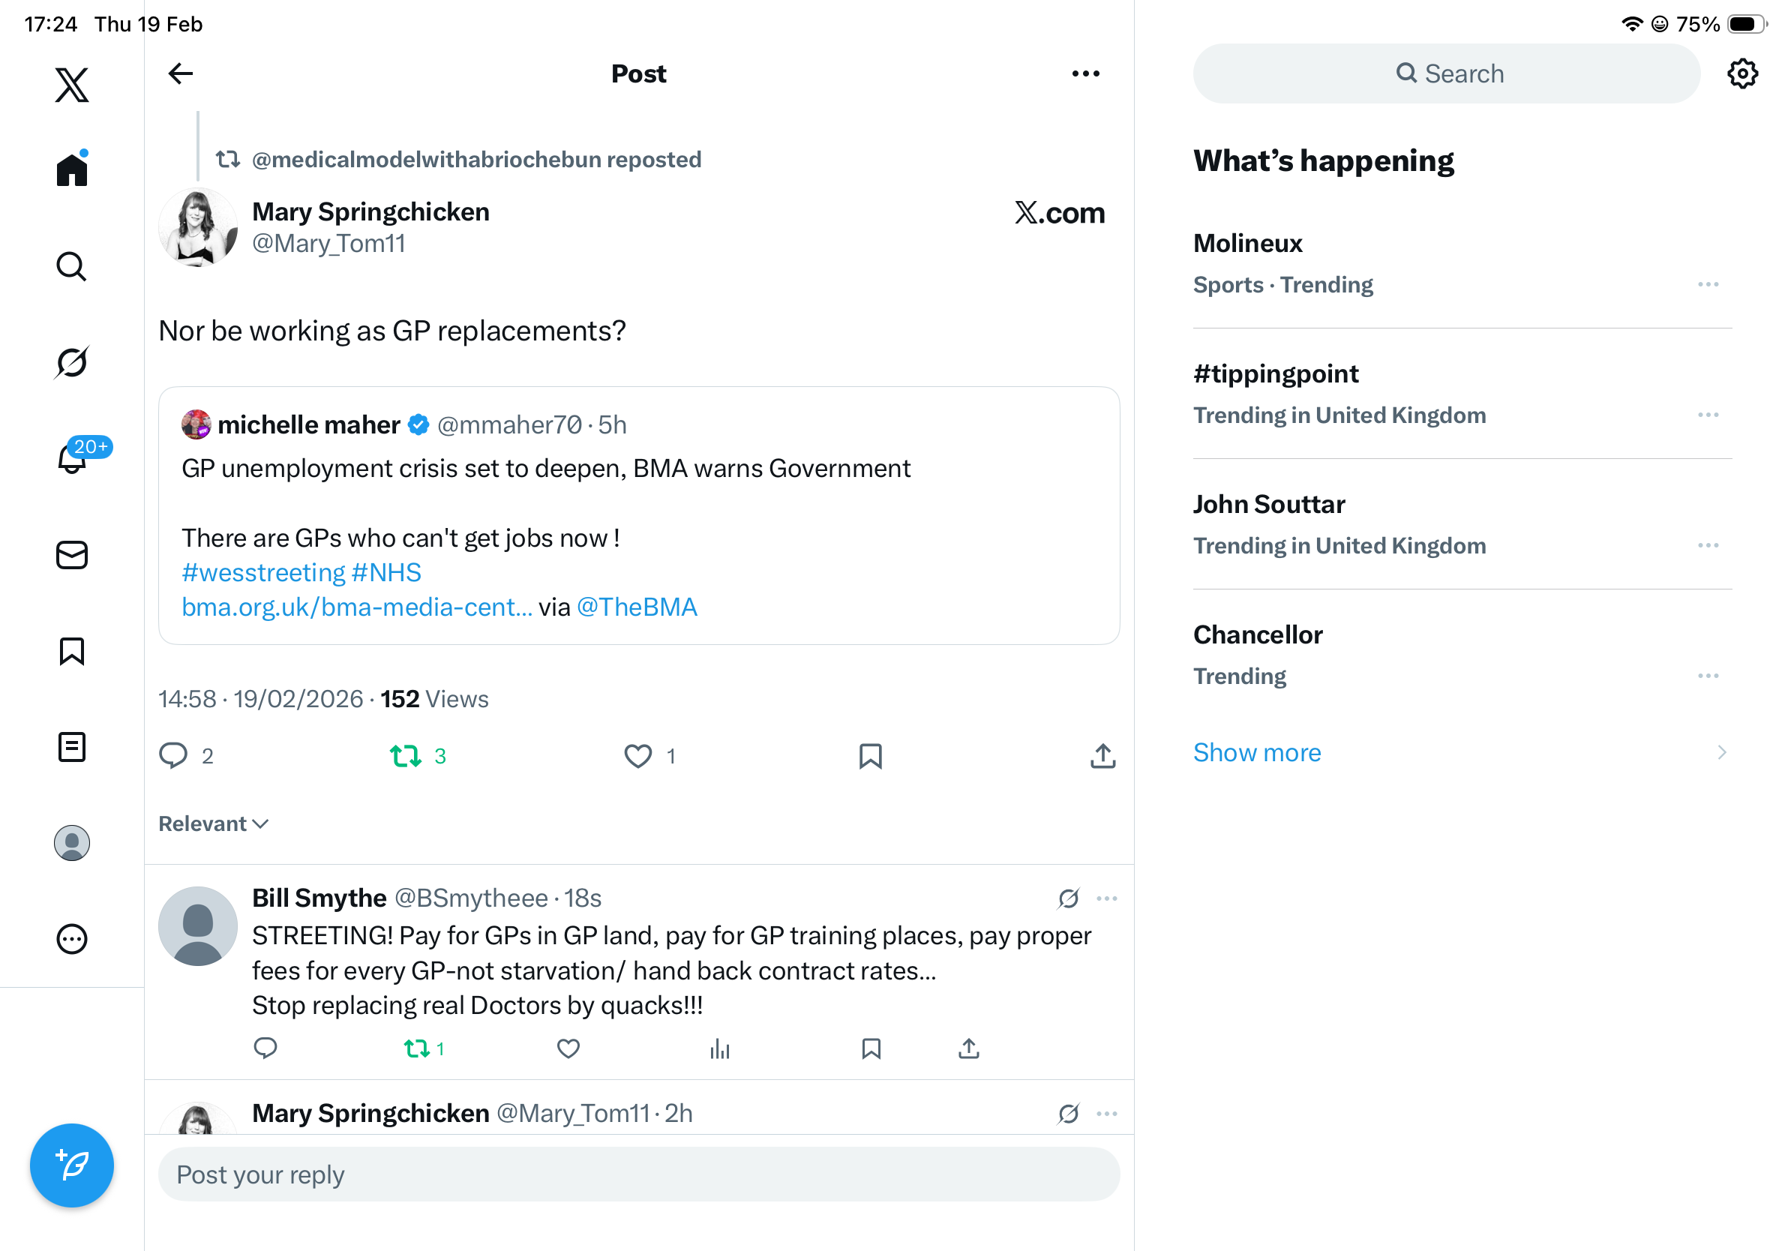Click Show more under What's happening
Screen dimensions: 1791x1251
coord(1257,751)
